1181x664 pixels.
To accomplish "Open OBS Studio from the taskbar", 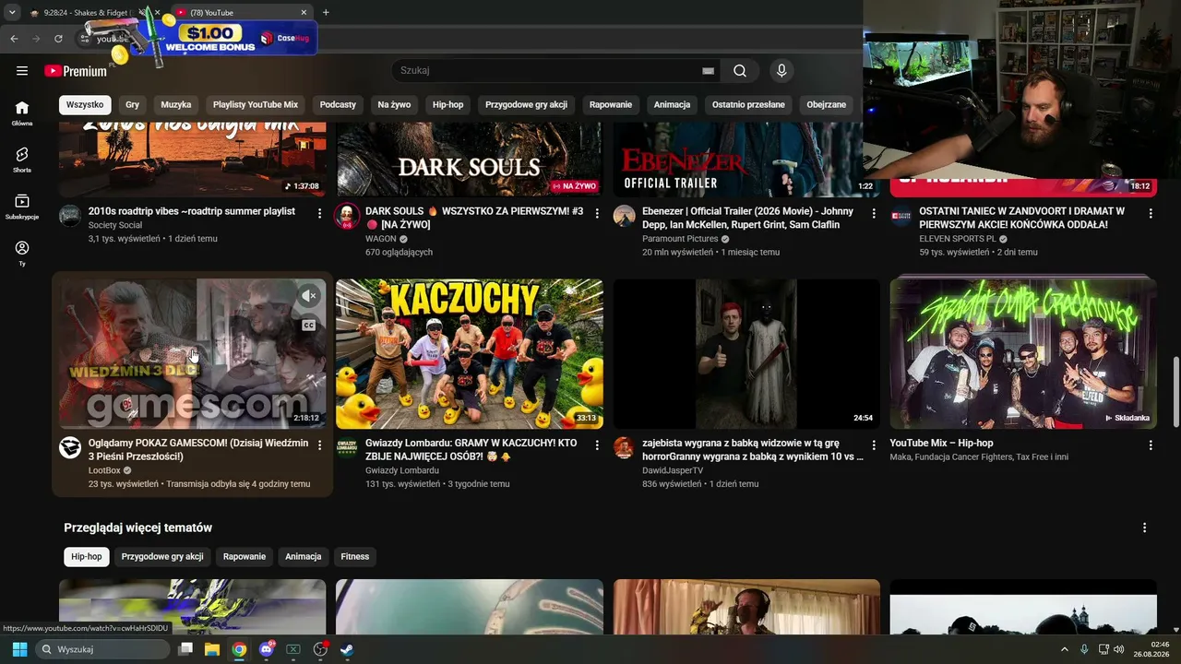I will click(320, 649).
